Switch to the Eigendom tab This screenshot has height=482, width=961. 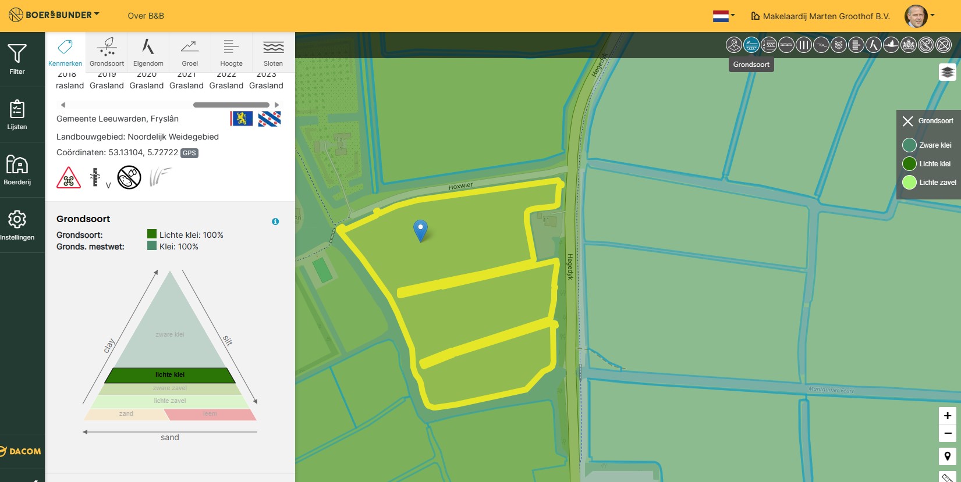[148, 52]
